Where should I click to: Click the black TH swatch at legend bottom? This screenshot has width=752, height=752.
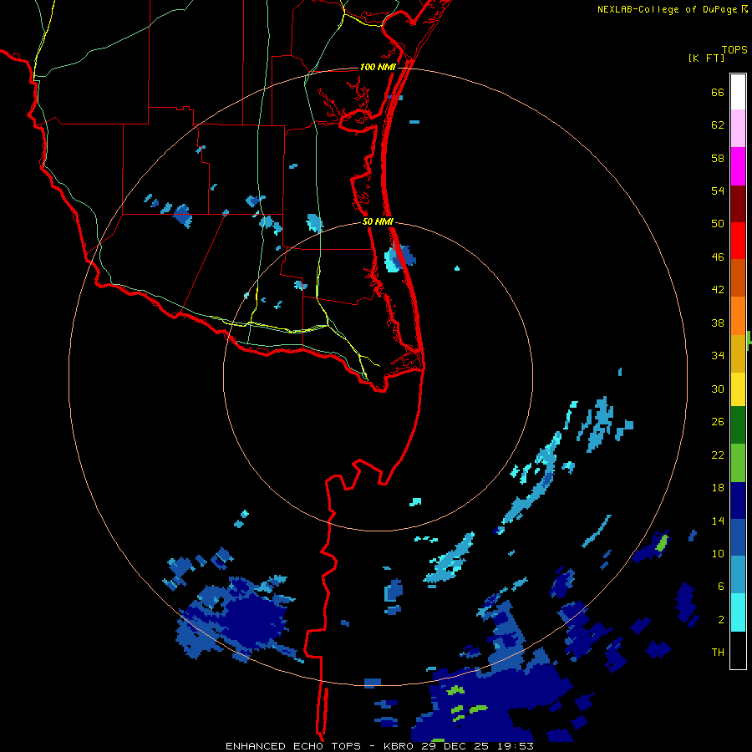pos(738,650)
